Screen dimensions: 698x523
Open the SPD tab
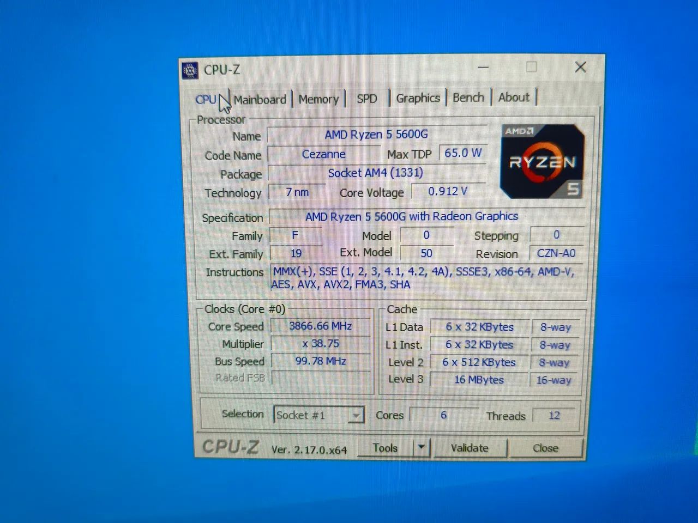(367, 99)
